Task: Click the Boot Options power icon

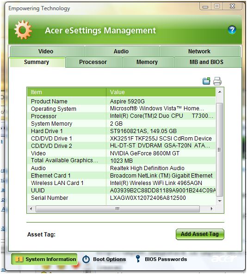Action: pos(86,259)
